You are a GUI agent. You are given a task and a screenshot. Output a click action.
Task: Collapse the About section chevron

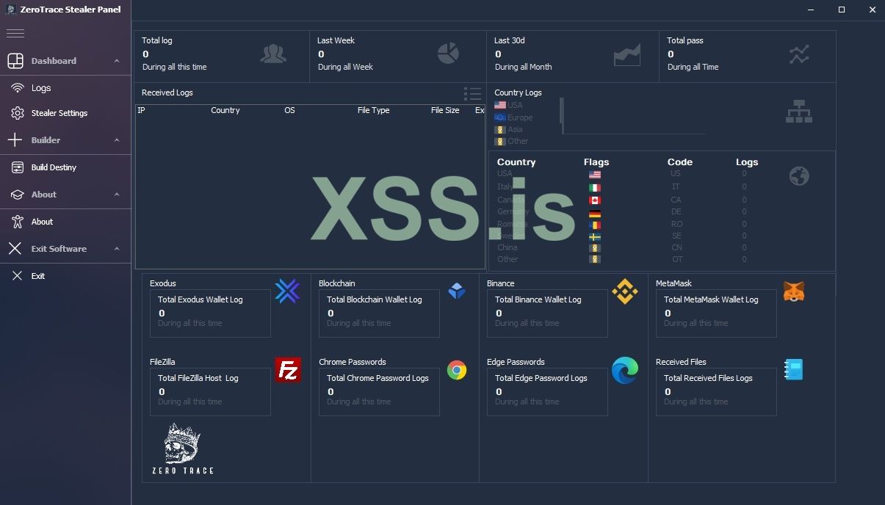[117, 195]
